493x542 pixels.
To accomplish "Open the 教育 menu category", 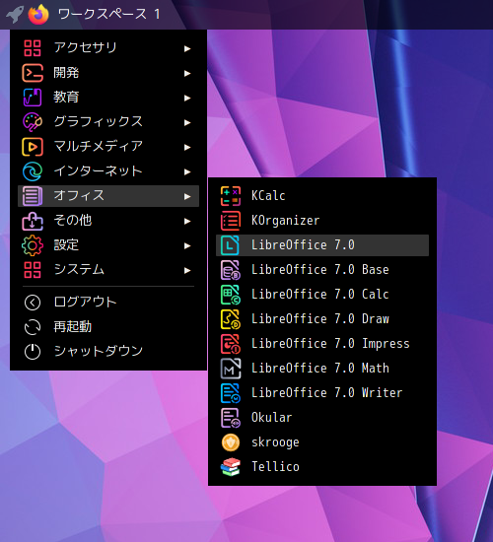I will click(x=108, y=98).
